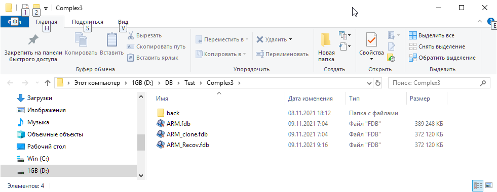The image size is (497, 192).
Task: Click Переименовать (Rename) button
Action: click(282, 54)
